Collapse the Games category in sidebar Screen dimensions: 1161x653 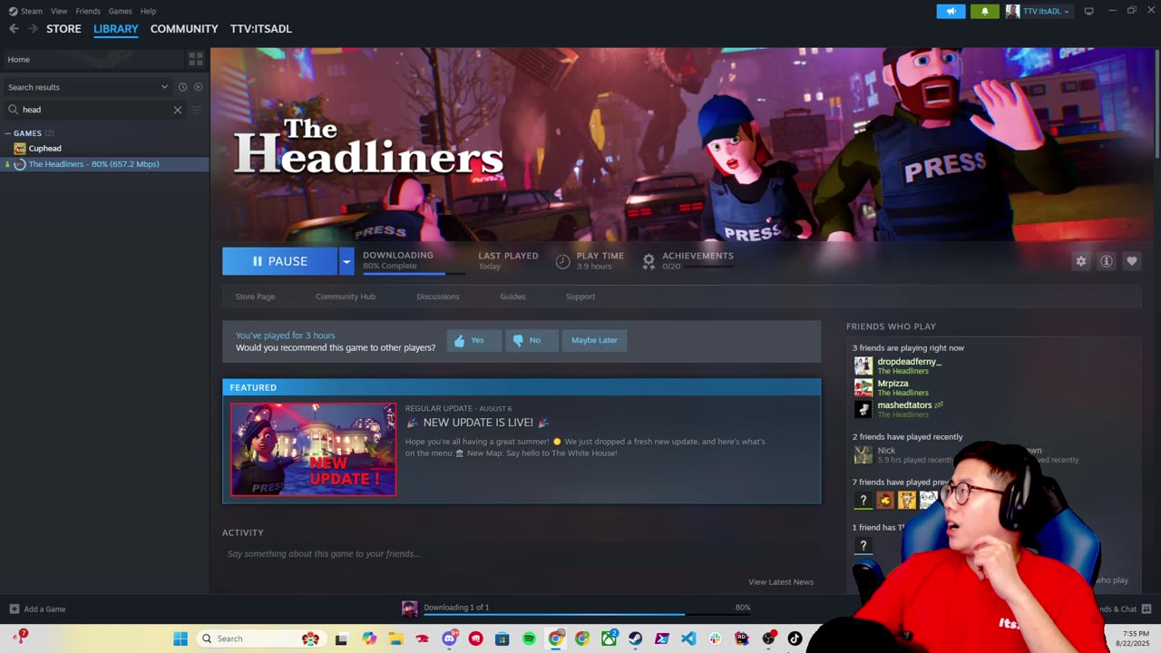(9, 133)
